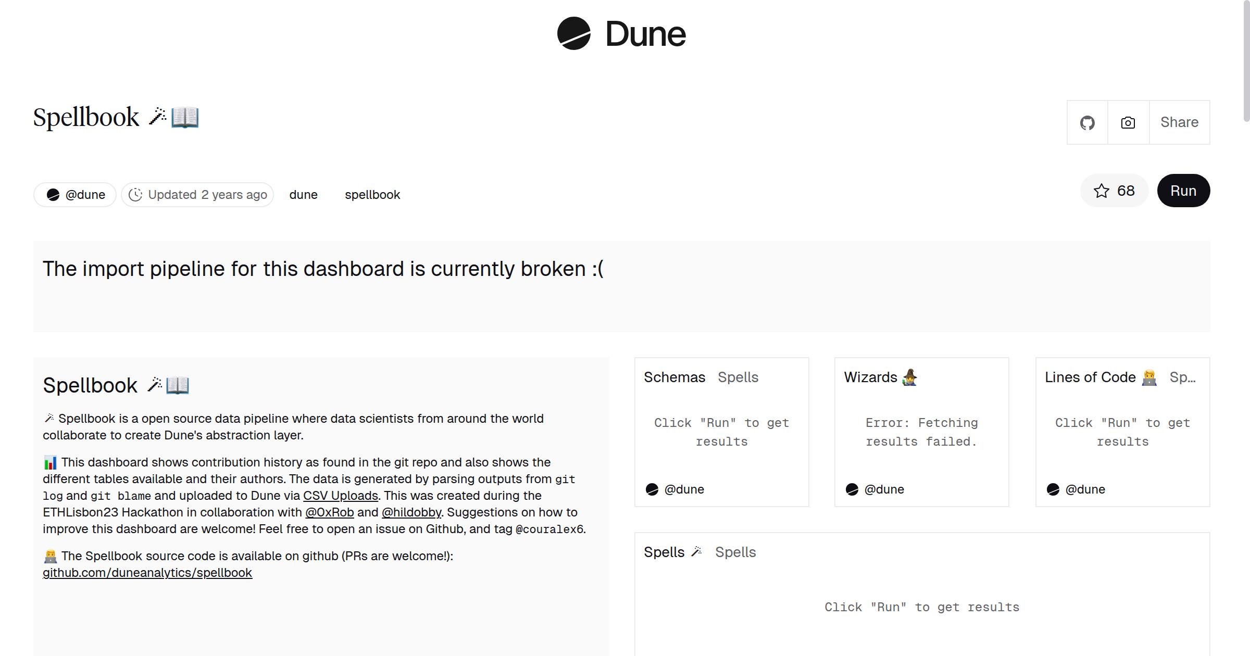Image resolution: width=1250 pixels, height=656 pixels.
Task: Click the Dune avatar in Lines of Code card
Action: (x=1053, y=489)
